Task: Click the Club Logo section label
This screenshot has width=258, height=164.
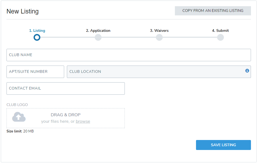Action: 17,105
